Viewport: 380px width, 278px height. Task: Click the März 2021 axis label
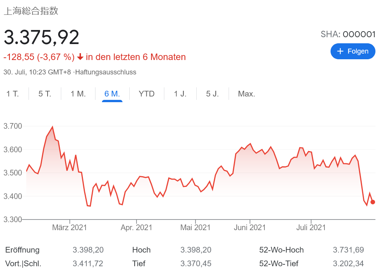click(70, 227)
